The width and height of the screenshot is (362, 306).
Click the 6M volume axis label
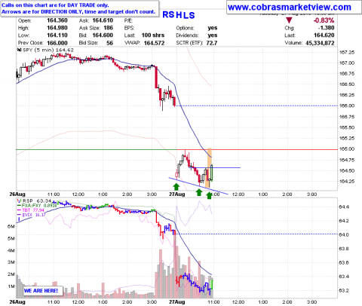11,227
